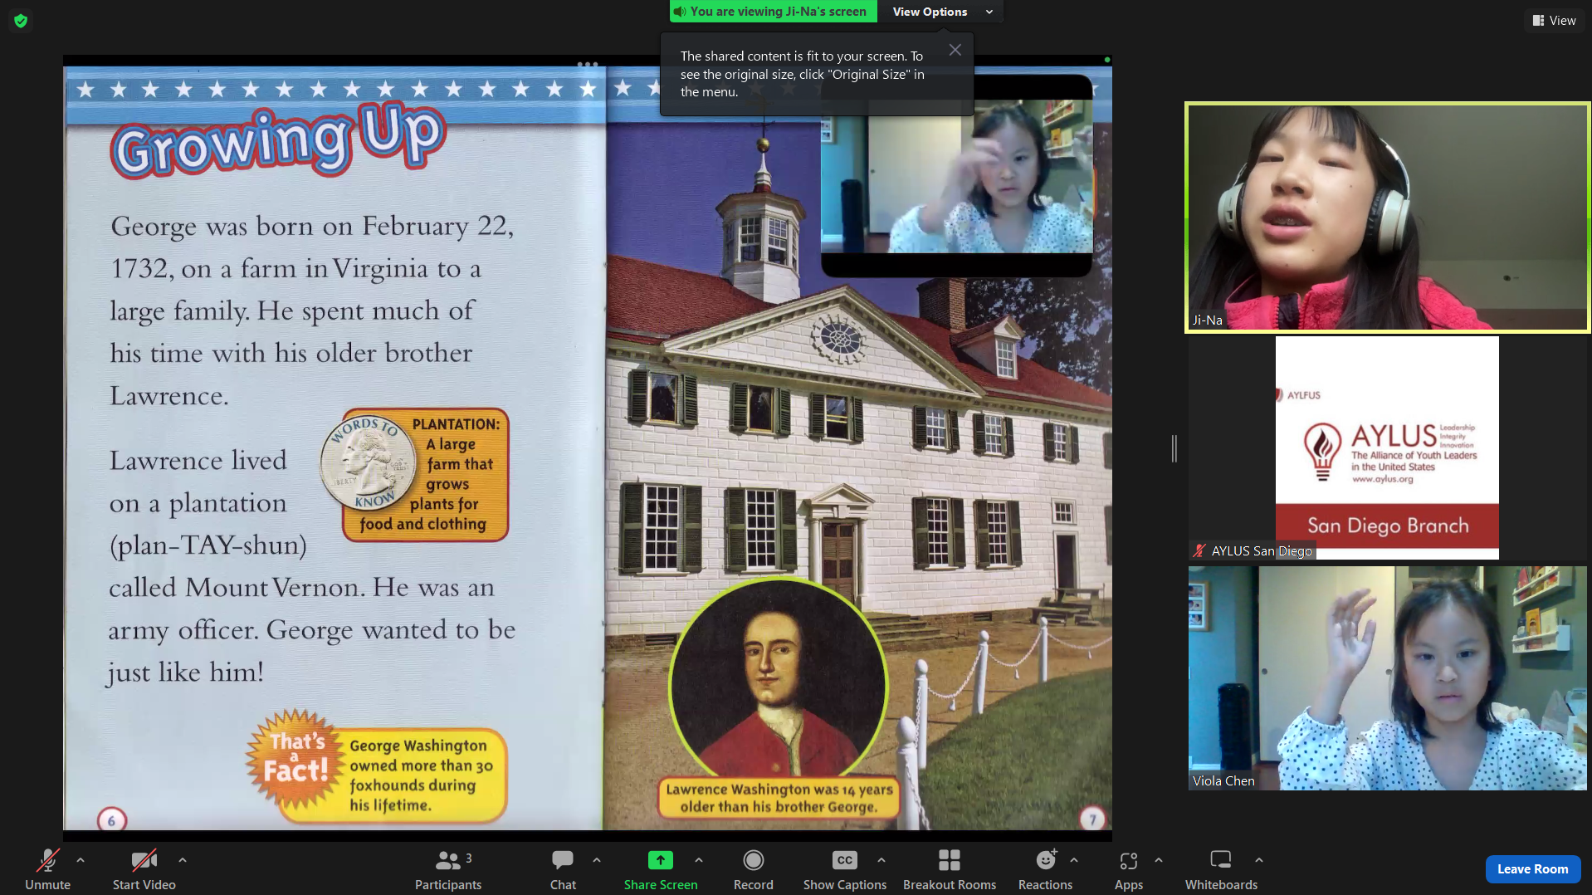Viewport: 1592px width, 895px height.
Task: Open Zoom Apps
Action: tap(1129, 869)
